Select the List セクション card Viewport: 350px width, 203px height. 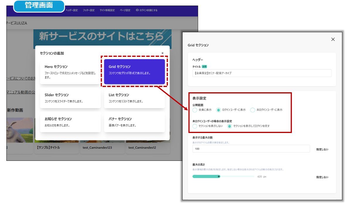coord(134,98)
